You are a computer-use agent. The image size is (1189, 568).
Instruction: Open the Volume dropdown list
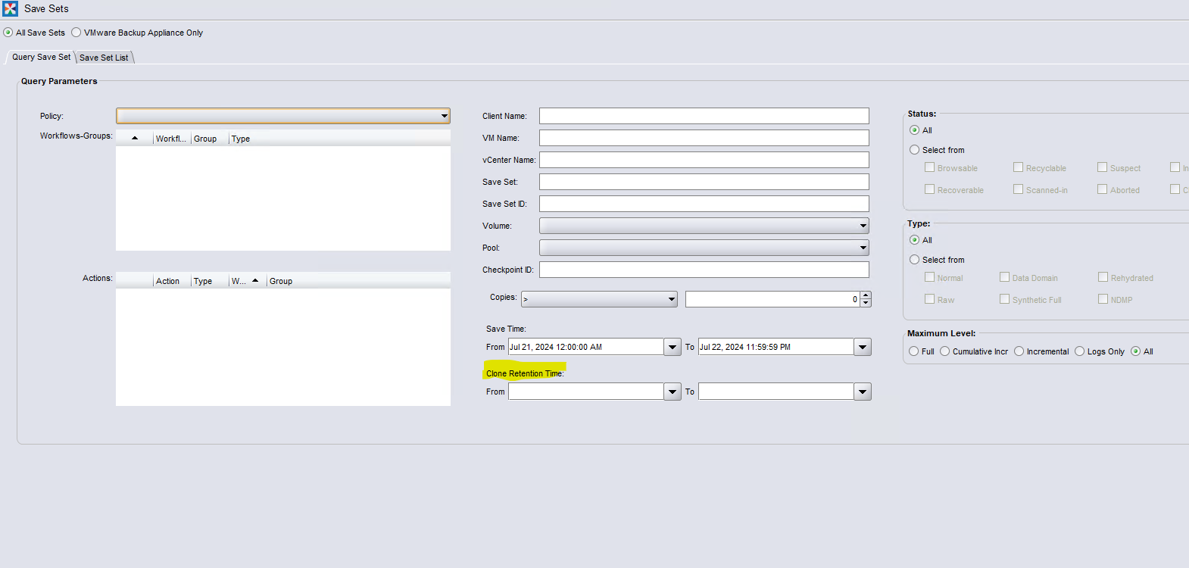[863, 226]
